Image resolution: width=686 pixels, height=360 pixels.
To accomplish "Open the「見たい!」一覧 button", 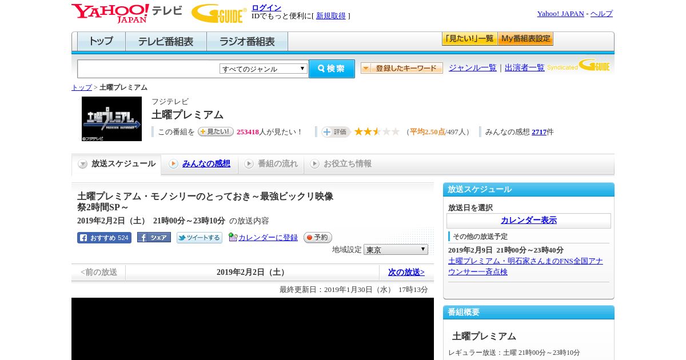I will pos(469,39).
